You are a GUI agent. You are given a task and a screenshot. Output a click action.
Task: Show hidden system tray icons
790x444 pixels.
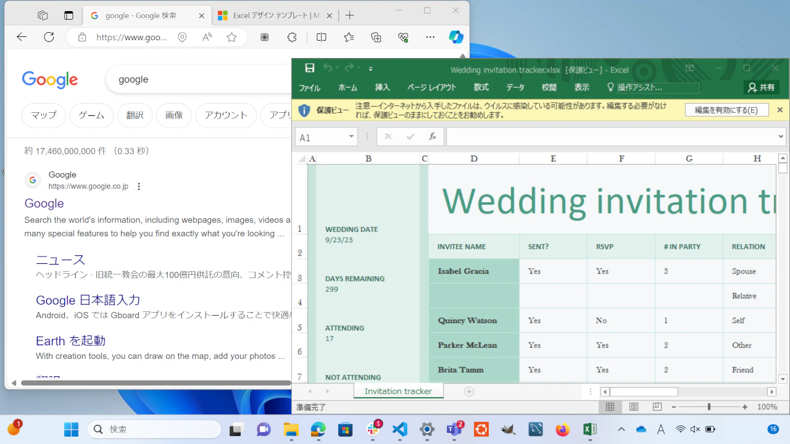click(621, 429)
